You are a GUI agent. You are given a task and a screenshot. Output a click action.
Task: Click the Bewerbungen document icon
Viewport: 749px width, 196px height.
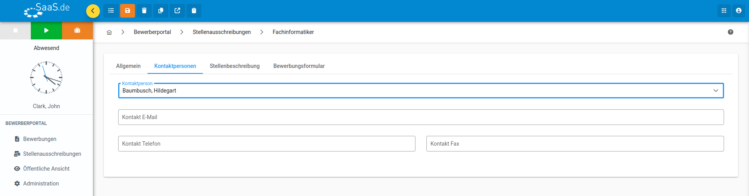pos(17,139)
